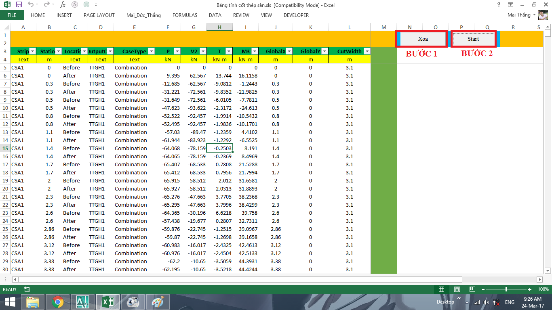Select cell containing -0.2503

pos(219,148)
